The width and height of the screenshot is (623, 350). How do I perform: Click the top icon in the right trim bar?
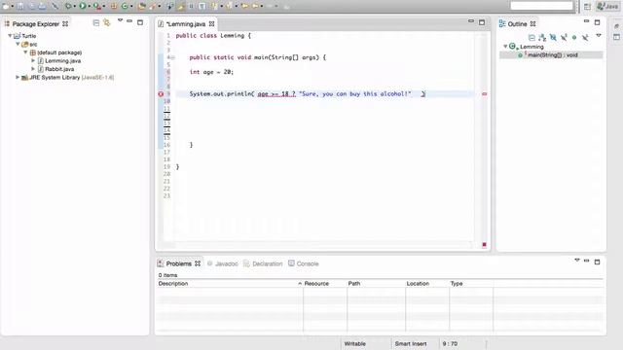616,26
